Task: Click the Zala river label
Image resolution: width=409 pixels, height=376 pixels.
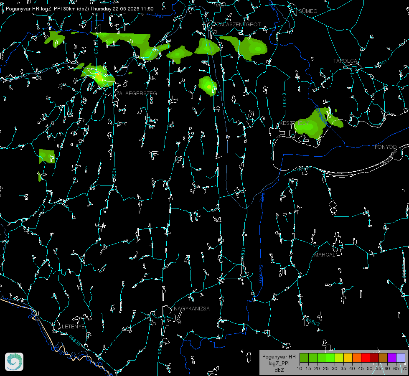Action: tap(263, 196)
